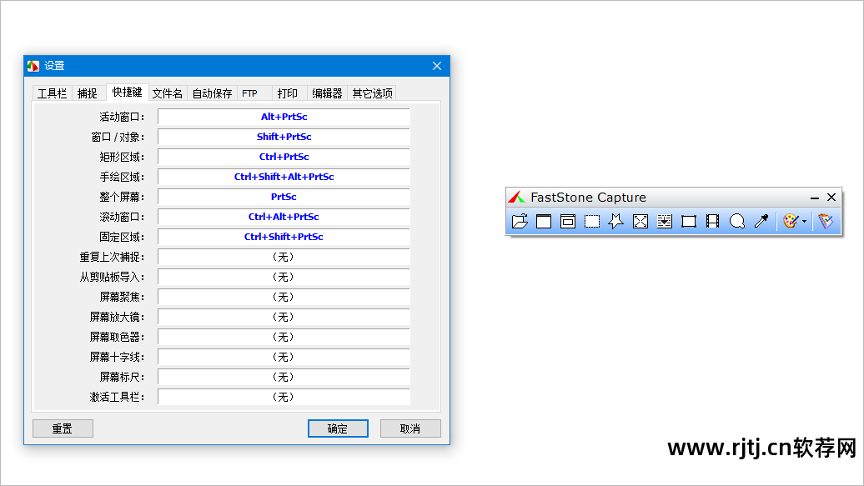Click the FastStone Capture logo icon
Screen dimensions: 864x486
point(516,198)
